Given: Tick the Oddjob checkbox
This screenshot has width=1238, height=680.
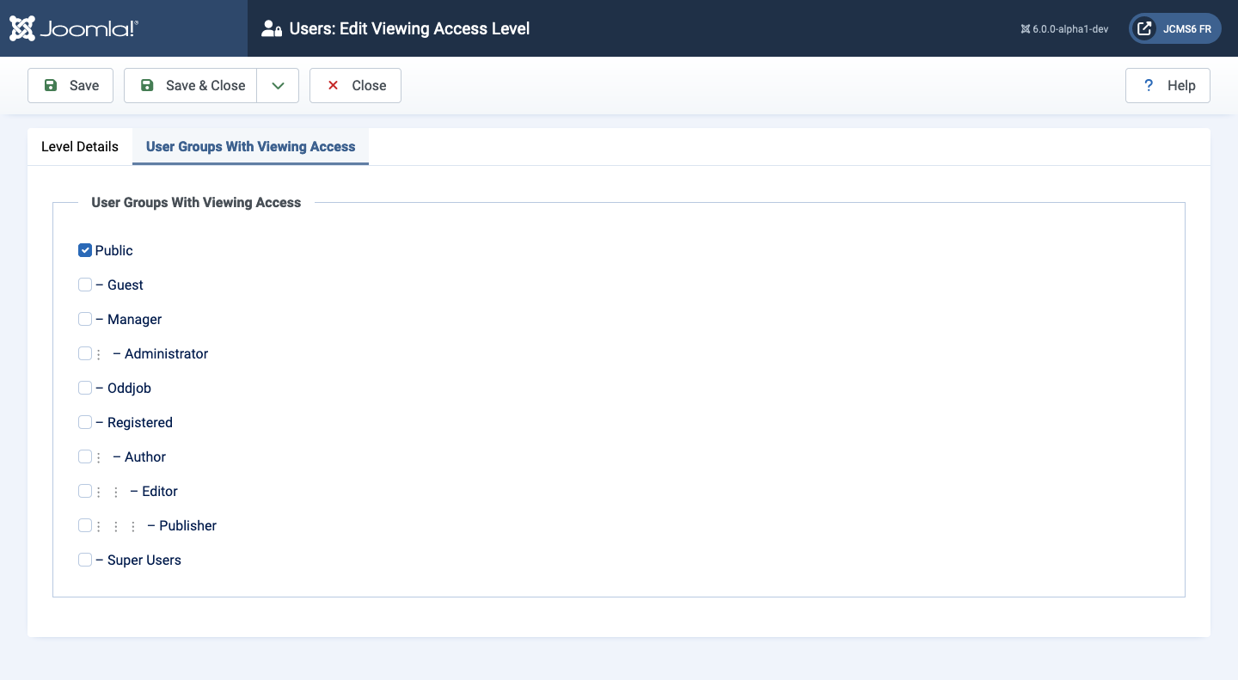Looking at the screenshot, I should coord(85,388).
